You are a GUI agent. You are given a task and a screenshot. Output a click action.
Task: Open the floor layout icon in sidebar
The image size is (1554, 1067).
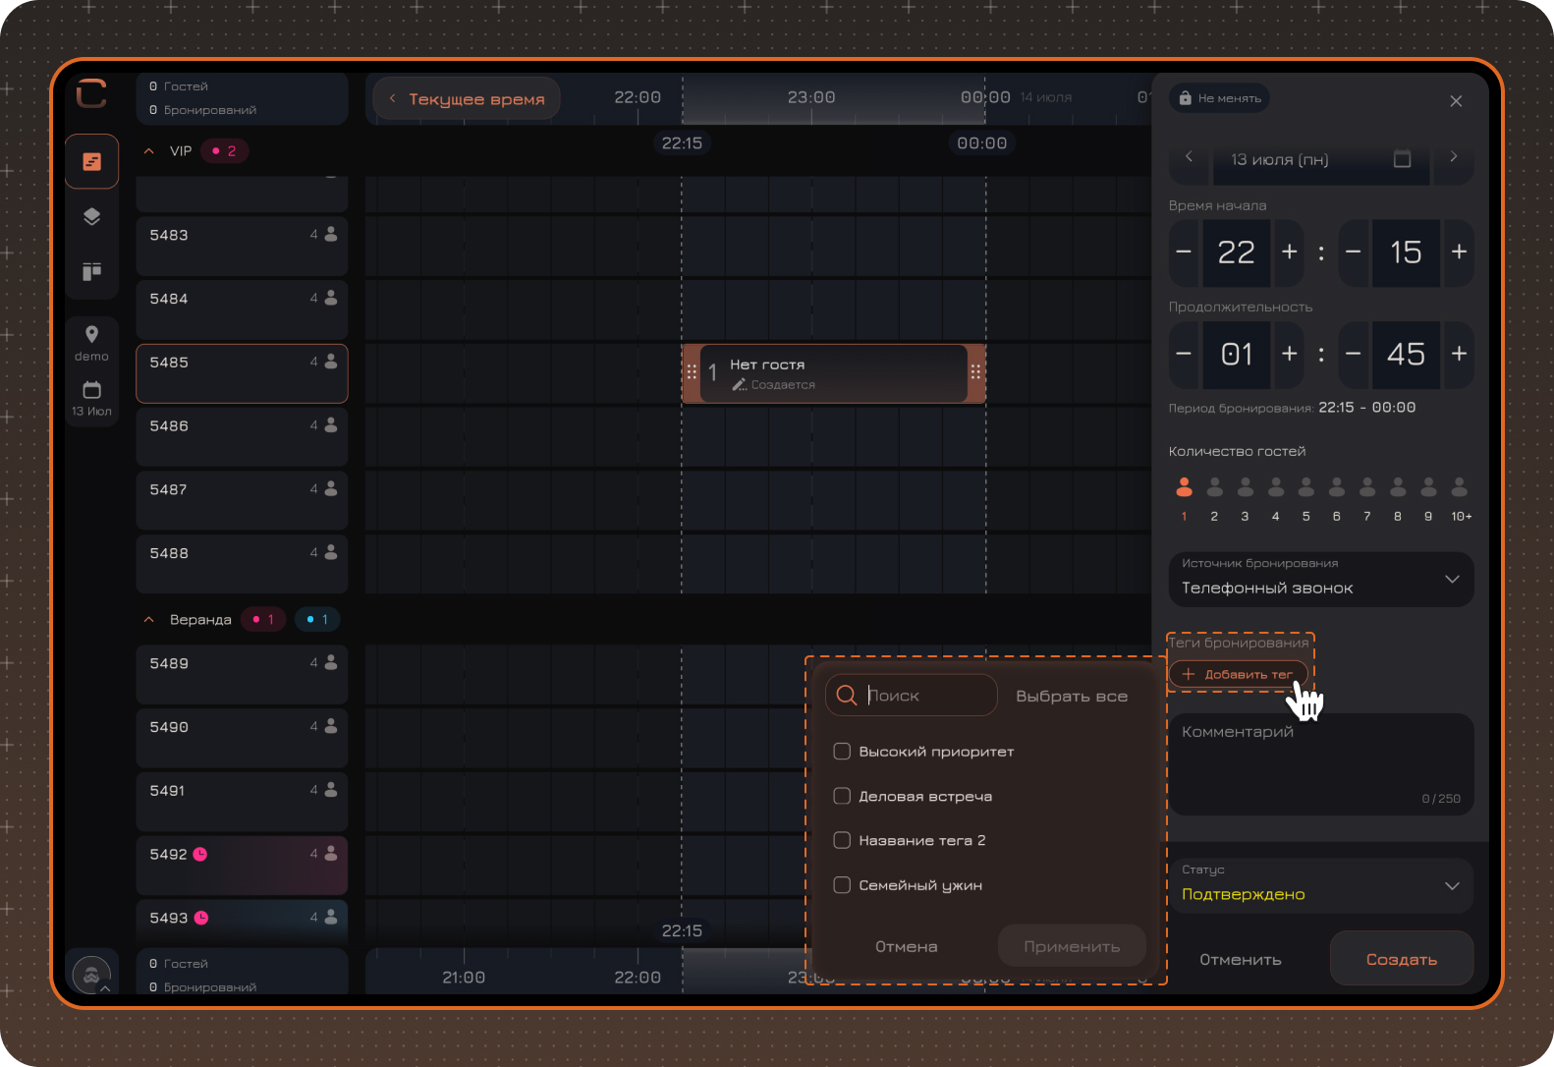(x=91, y=271)
